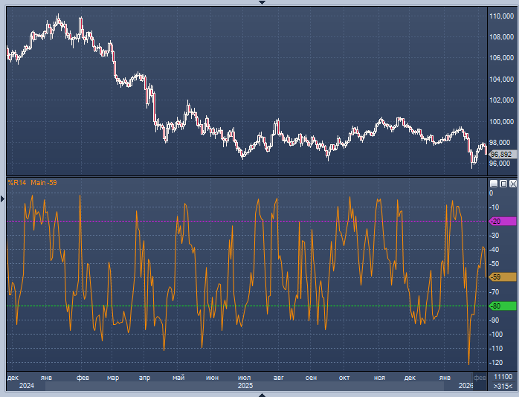Screen dimensions: 519x397
Task: Click the >315< bar count button
Action: [503, 387]
